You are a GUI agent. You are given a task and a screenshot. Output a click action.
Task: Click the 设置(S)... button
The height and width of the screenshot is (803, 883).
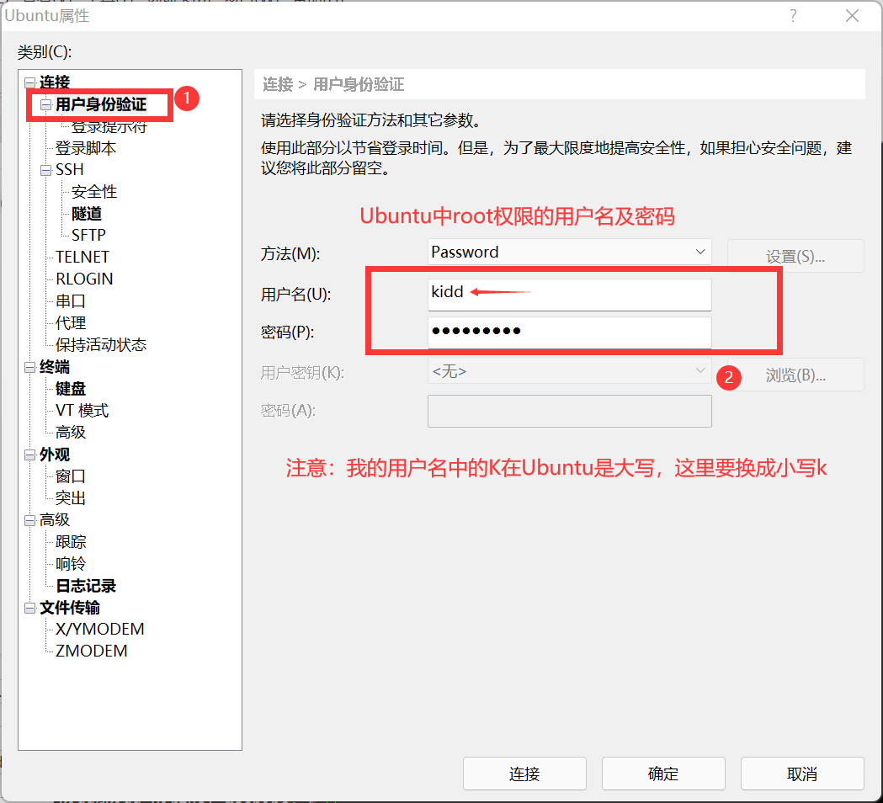coord(795,256)
